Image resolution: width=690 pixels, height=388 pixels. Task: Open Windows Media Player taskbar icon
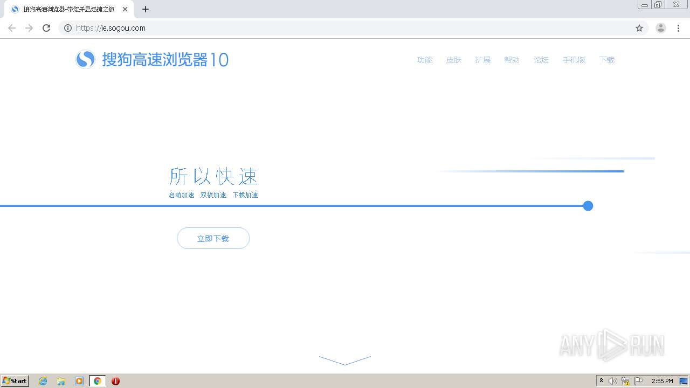point(79,381)
